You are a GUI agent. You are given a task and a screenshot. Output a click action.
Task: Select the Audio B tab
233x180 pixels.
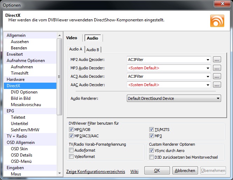pyautogui.click(x=93, y=49)
